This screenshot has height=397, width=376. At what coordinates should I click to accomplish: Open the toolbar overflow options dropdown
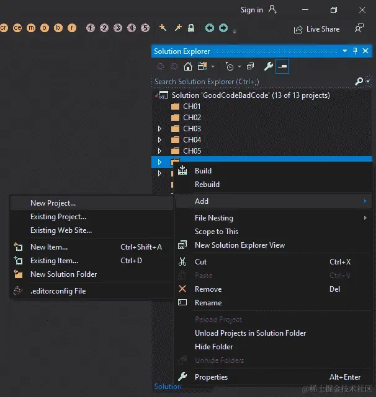235,32
